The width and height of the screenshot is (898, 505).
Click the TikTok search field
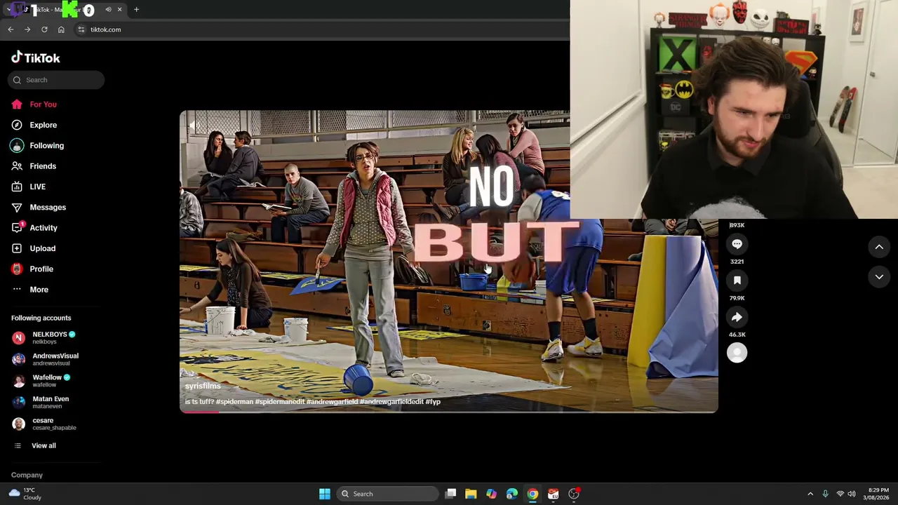(56, 80)
